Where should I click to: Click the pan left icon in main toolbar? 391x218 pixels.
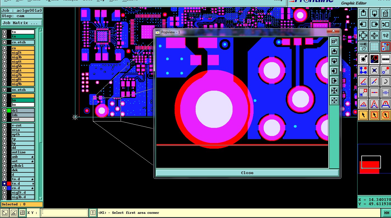click(x=363, y=24)
